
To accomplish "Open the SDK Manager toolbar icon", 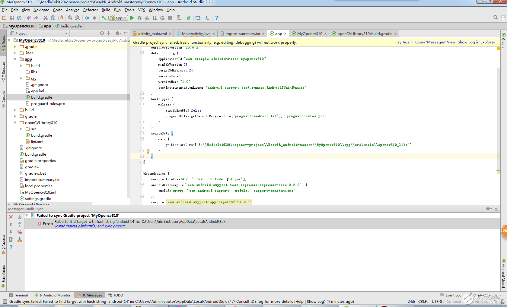I will tap(207, 18).
